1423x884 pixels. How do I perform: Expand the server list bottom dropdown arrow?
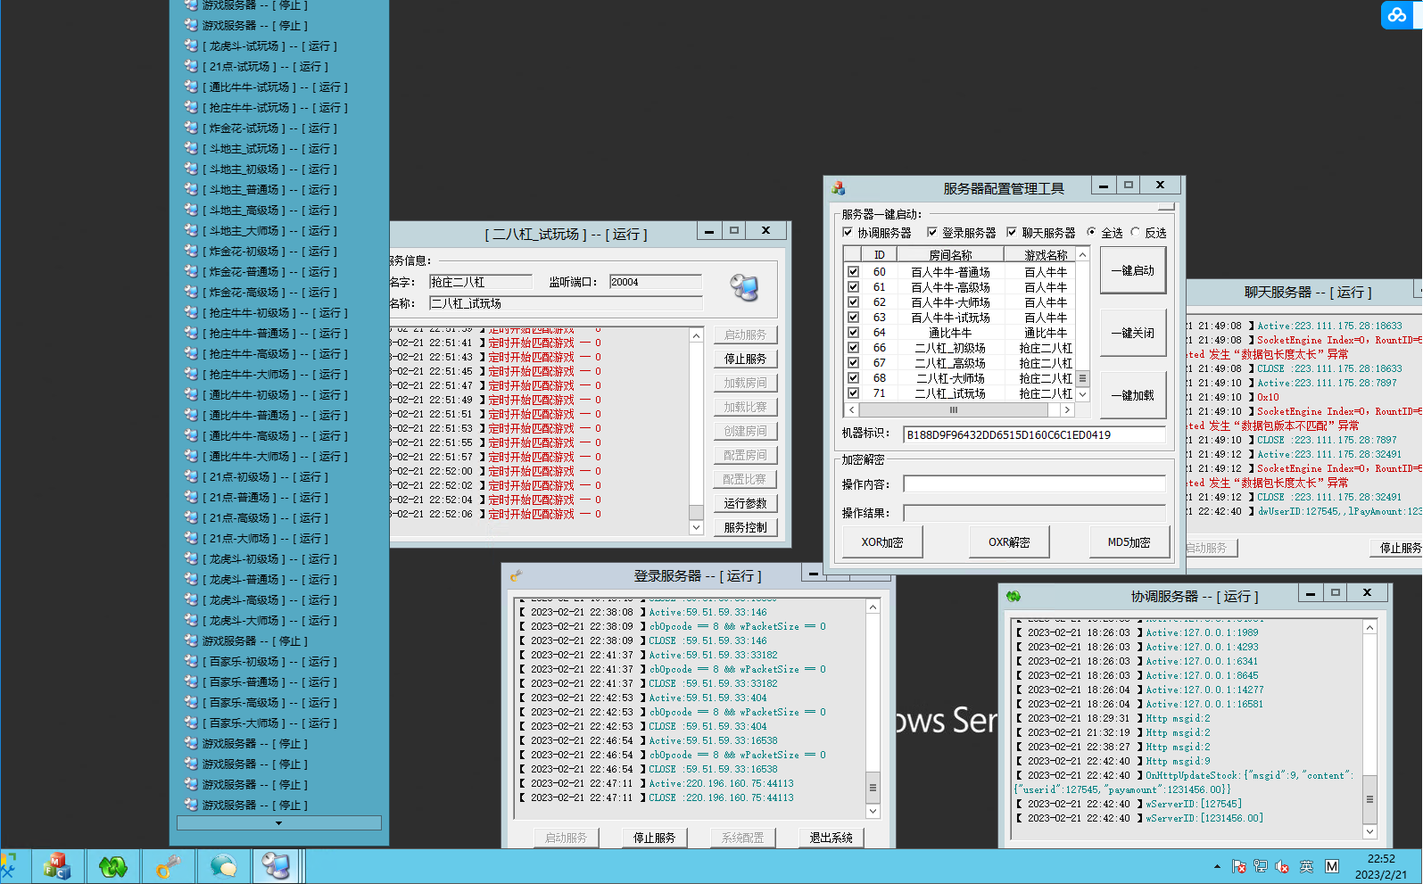click(278, 823)
